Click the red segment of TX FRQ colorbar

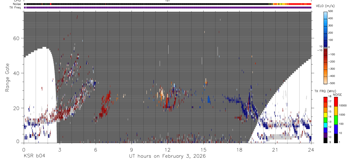click(x=325, y=99)
